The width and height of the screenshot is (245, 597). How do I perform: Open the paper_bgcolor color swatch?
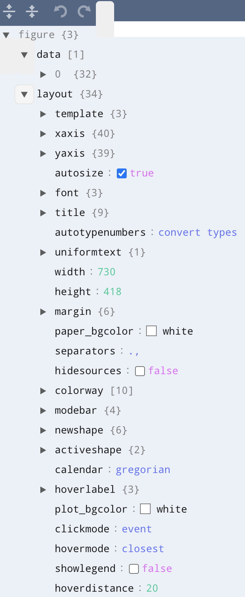click(151, 331)
